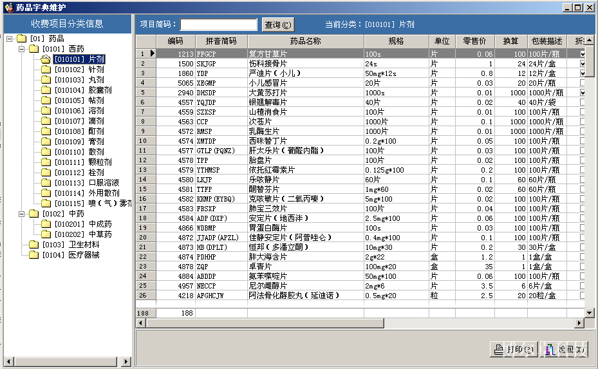598x369 pixels.
Task: Click the 药品名称 column header
Action: tap(305, 41)
